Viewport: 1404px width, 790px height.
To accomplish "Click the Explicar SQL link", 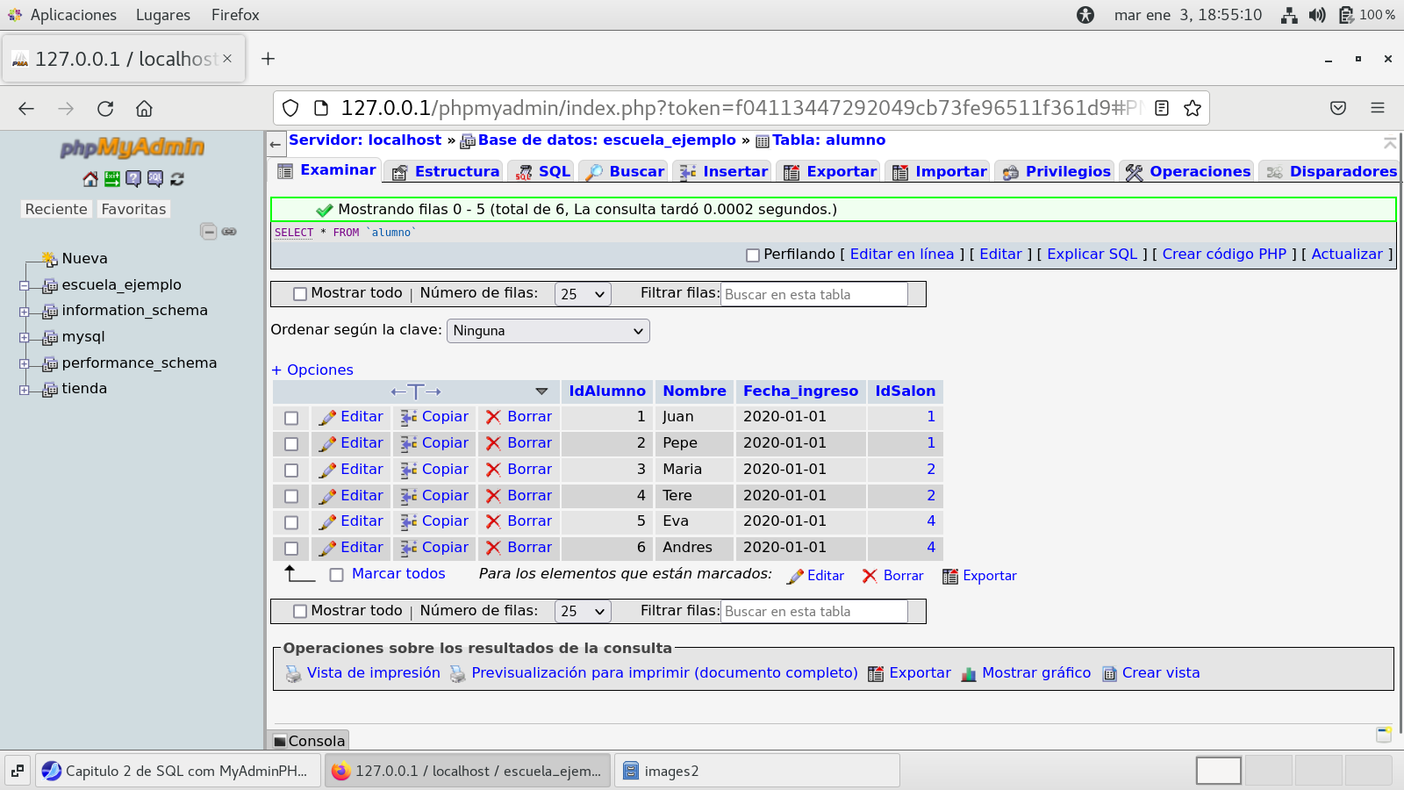I will point(1092,255).
